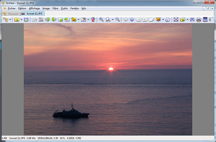
Task: Select the Crop tool
Action: click(41, 20)
